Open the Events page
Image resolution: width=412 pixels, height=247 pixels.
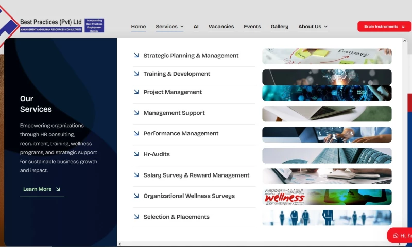point(252,27)
